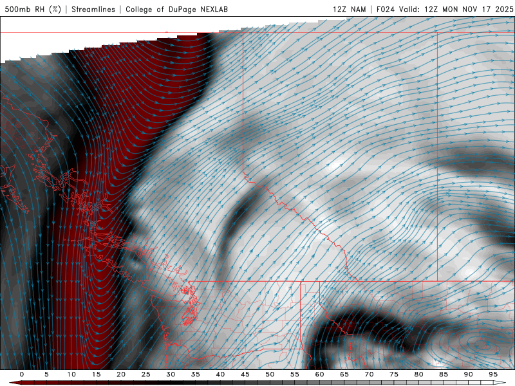Click the '90' colorbar tick label
The image size is (515, 386).
click(469, 374)
